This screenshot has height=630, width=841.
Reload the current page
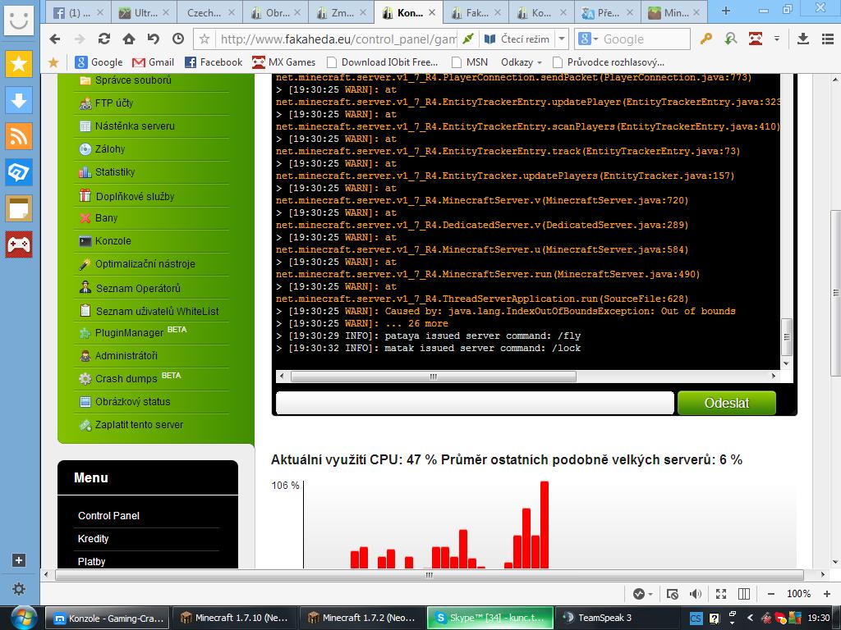pyautogui.click(x=104, y=39)
